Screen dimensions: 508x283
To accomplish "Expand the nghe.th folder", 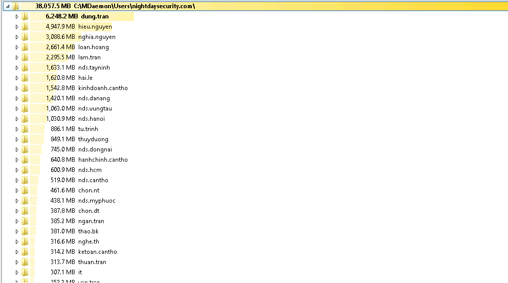I will (x=17, y=242).
